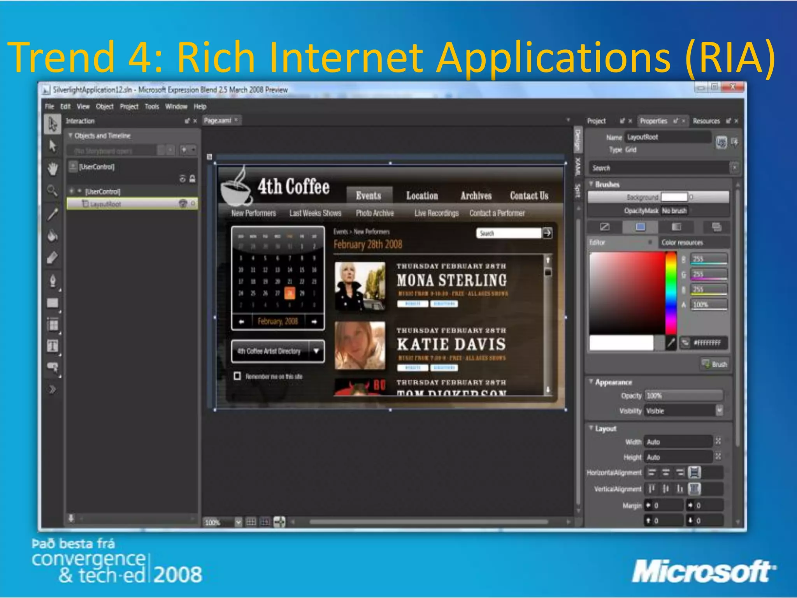Click the Left horizontal alignment icon
The height and width of the screenshot is (598, 797).
[652, 473]
